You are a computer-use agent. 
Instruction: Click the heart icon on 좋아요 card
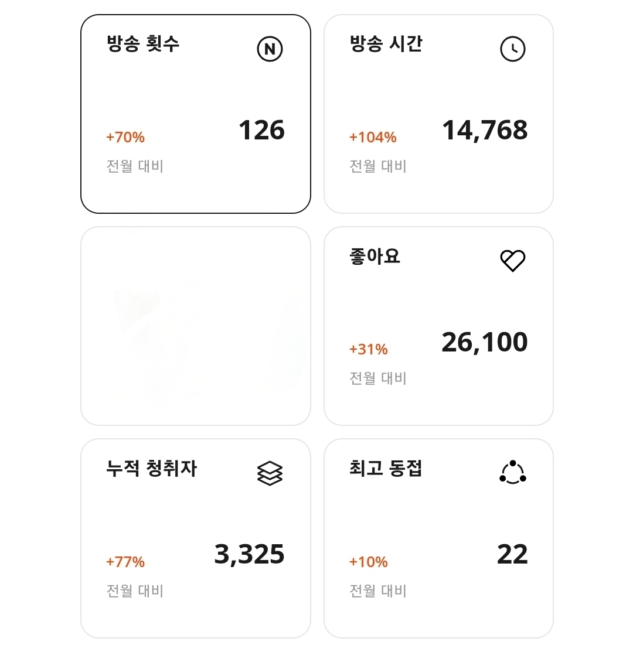click(513, 261)
